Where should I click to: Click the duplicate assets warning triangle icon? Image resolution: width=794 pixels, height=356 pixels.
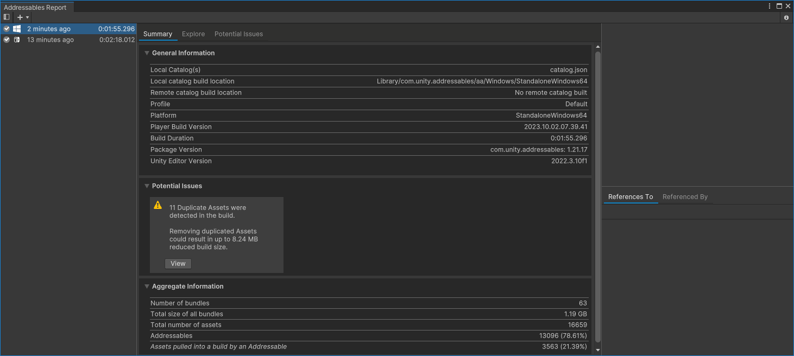[157, 205]
